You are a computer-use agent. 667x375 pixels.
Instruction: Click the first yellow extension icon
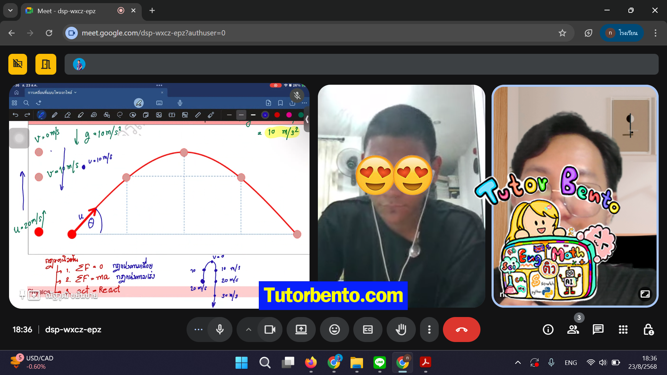point(18,64)
